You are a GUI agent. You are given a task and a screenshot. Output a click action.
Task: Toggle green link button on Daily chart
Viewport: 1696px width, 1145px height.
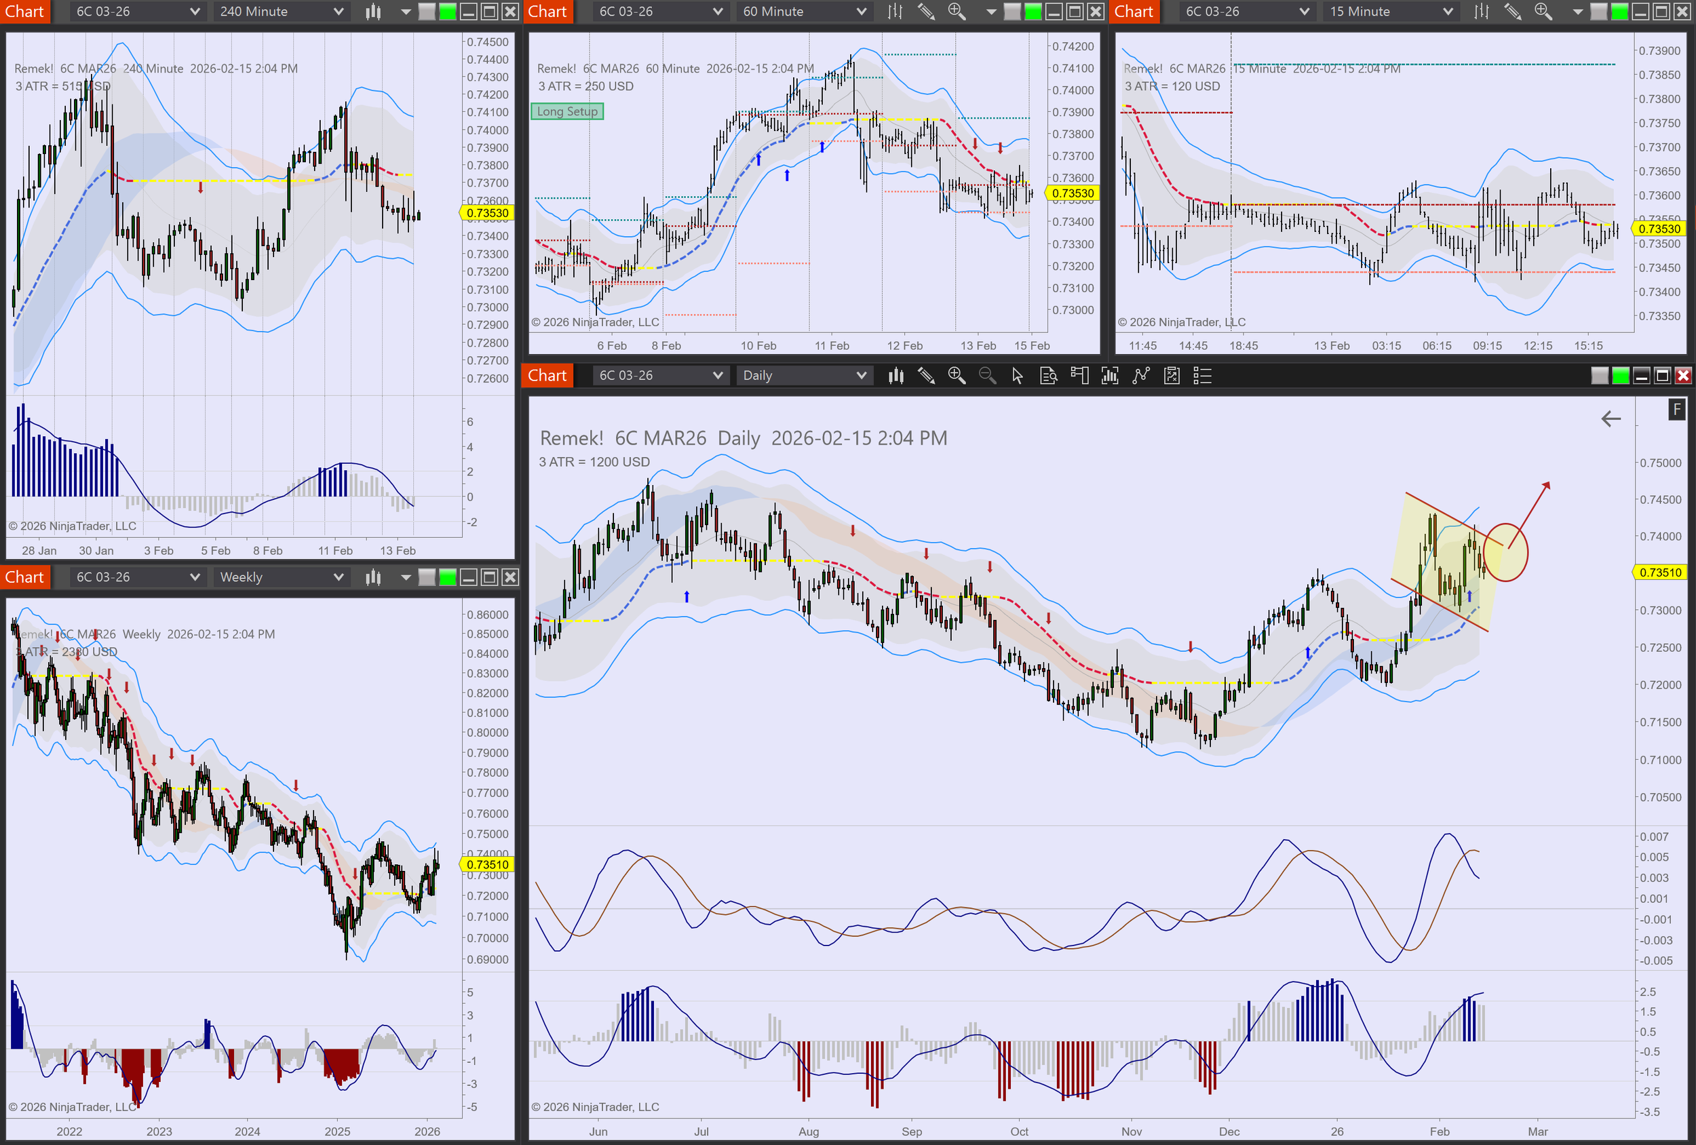[x=1620, y=376]
